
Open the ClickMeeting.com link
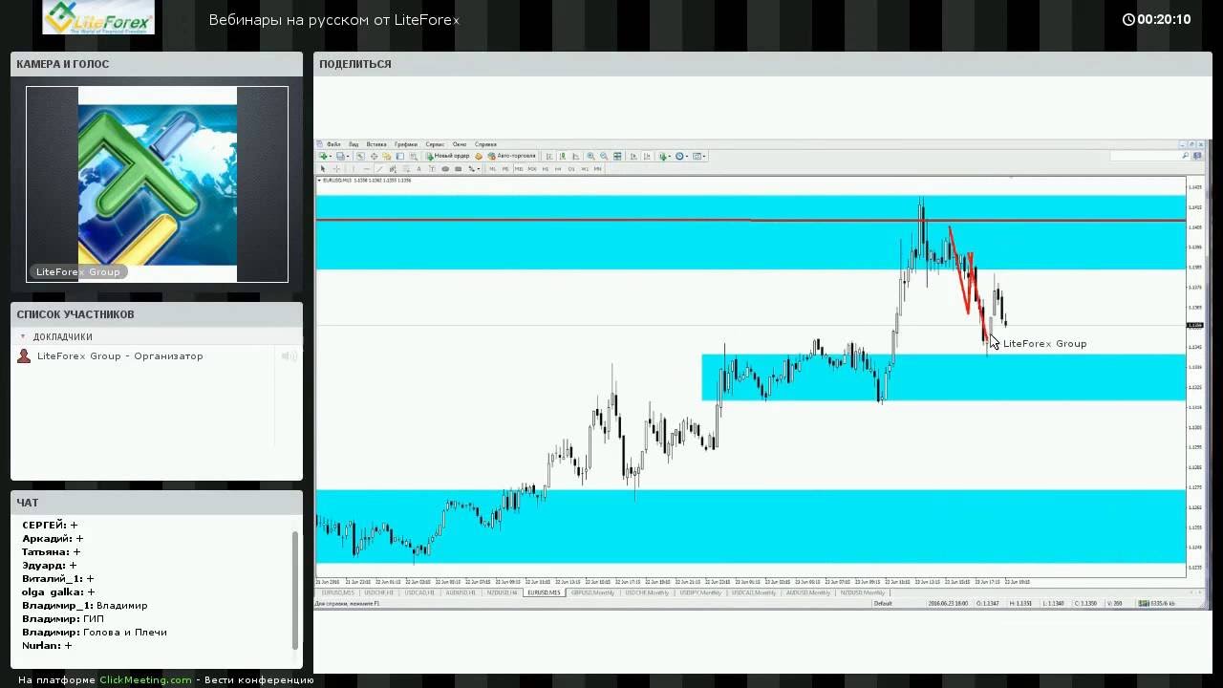[145, 679]
